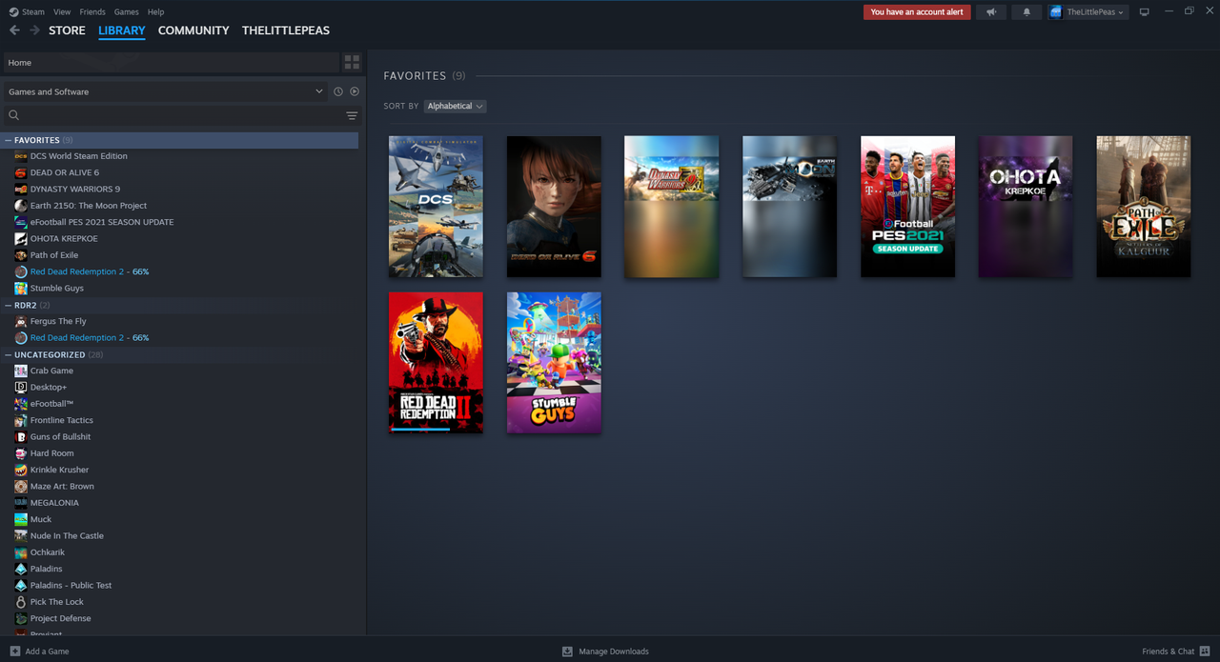Select eFootball PES 2021 SEASON UPDATE row
The height and width of the screenshot is (662, 1220).
[x=181, y=222]
